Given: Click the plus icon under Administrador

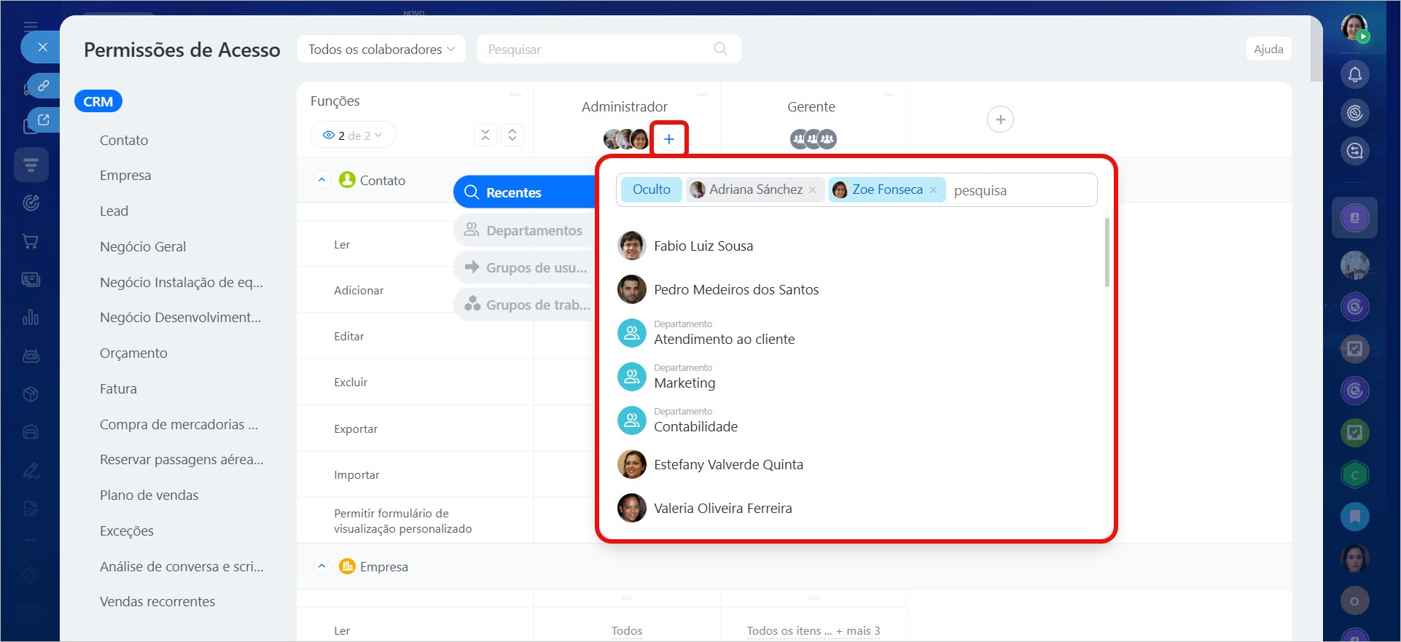Looking at the screenshot, I should coord(668,138).
